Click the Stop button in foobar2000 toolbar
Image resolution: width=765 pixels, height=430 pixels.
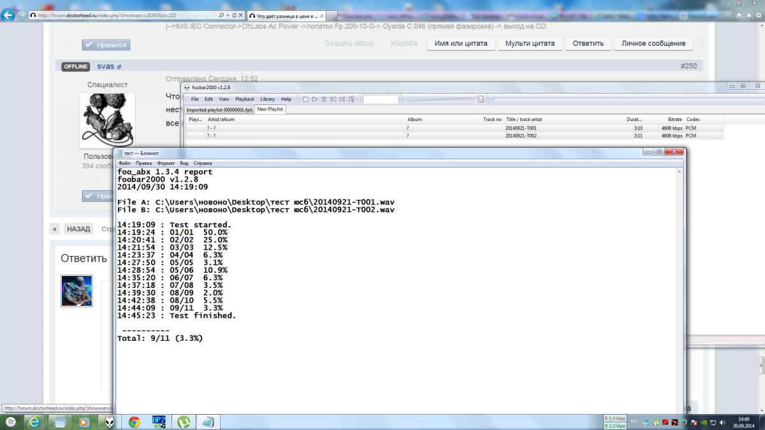click(x=306, y=99)
